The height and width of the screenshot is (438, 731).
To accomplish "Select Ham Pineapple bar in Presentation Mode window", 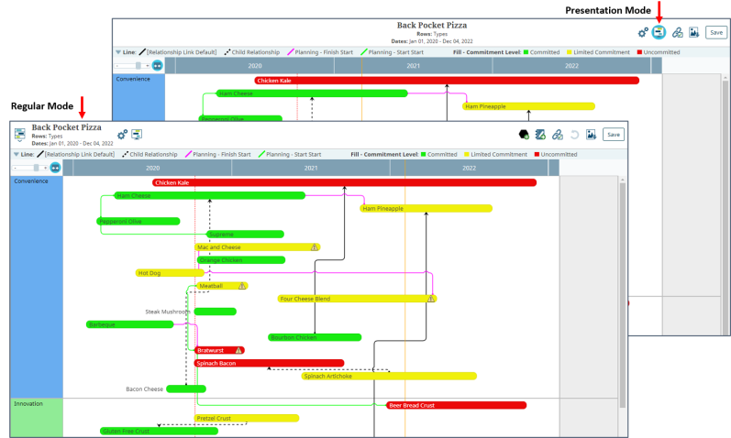I will tap(528, 106).
